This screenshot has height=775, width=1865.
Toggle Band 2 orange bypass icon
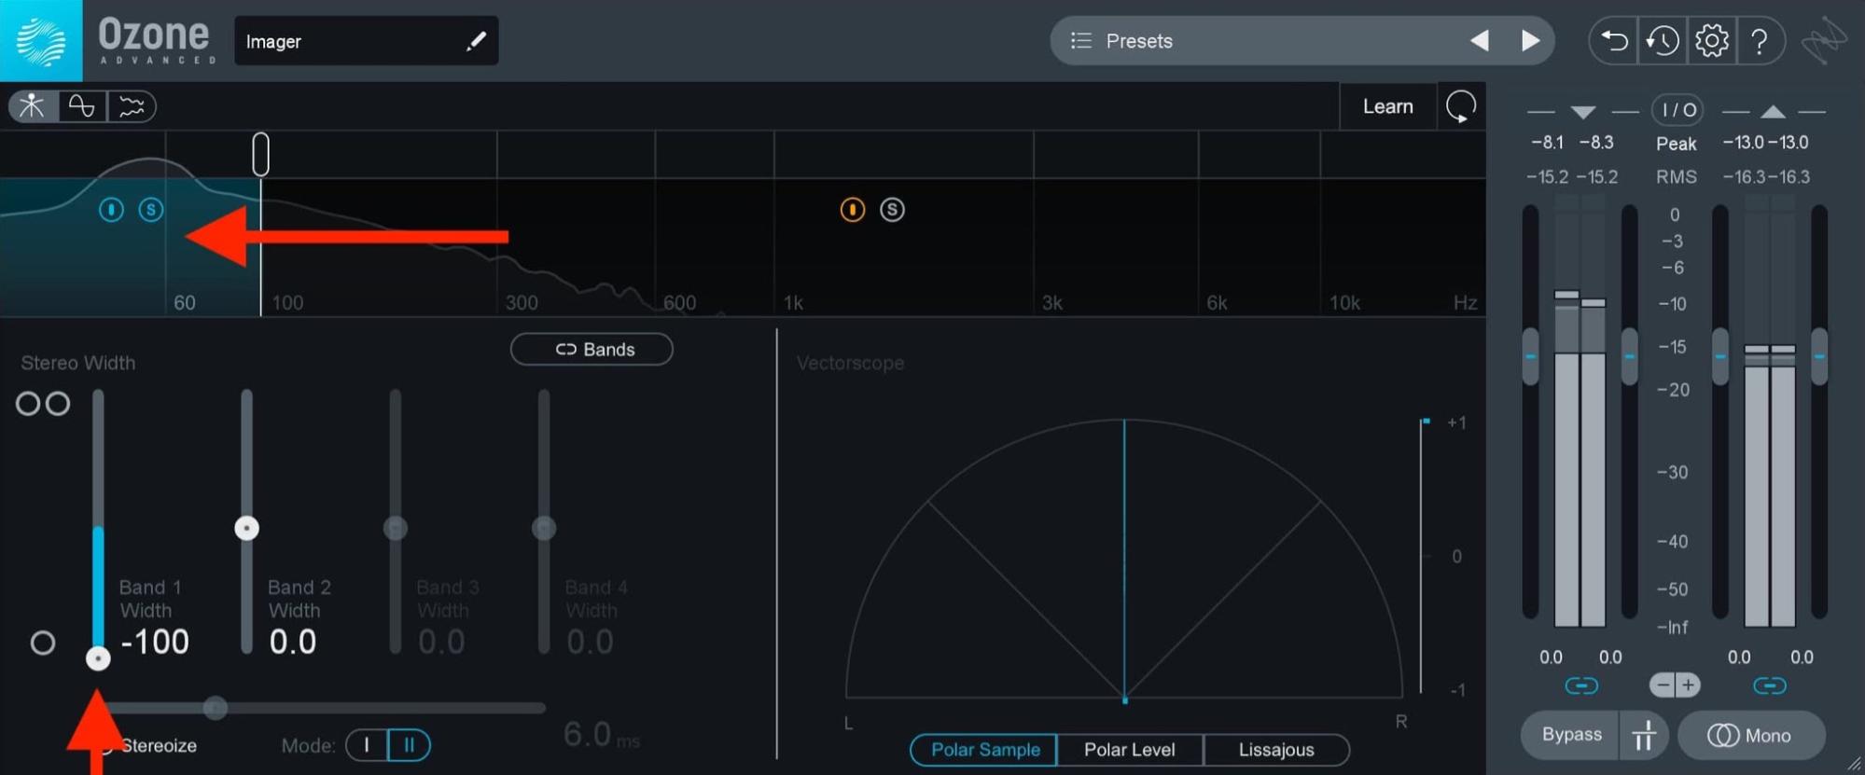[853, 210]
